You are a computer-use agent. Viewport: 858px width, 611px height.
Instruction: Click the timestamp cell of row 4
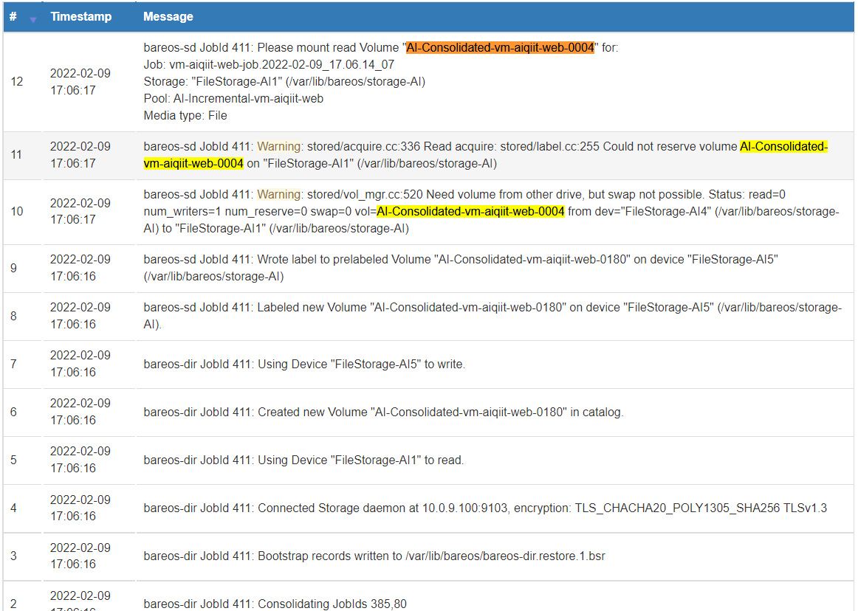point(80,508)
